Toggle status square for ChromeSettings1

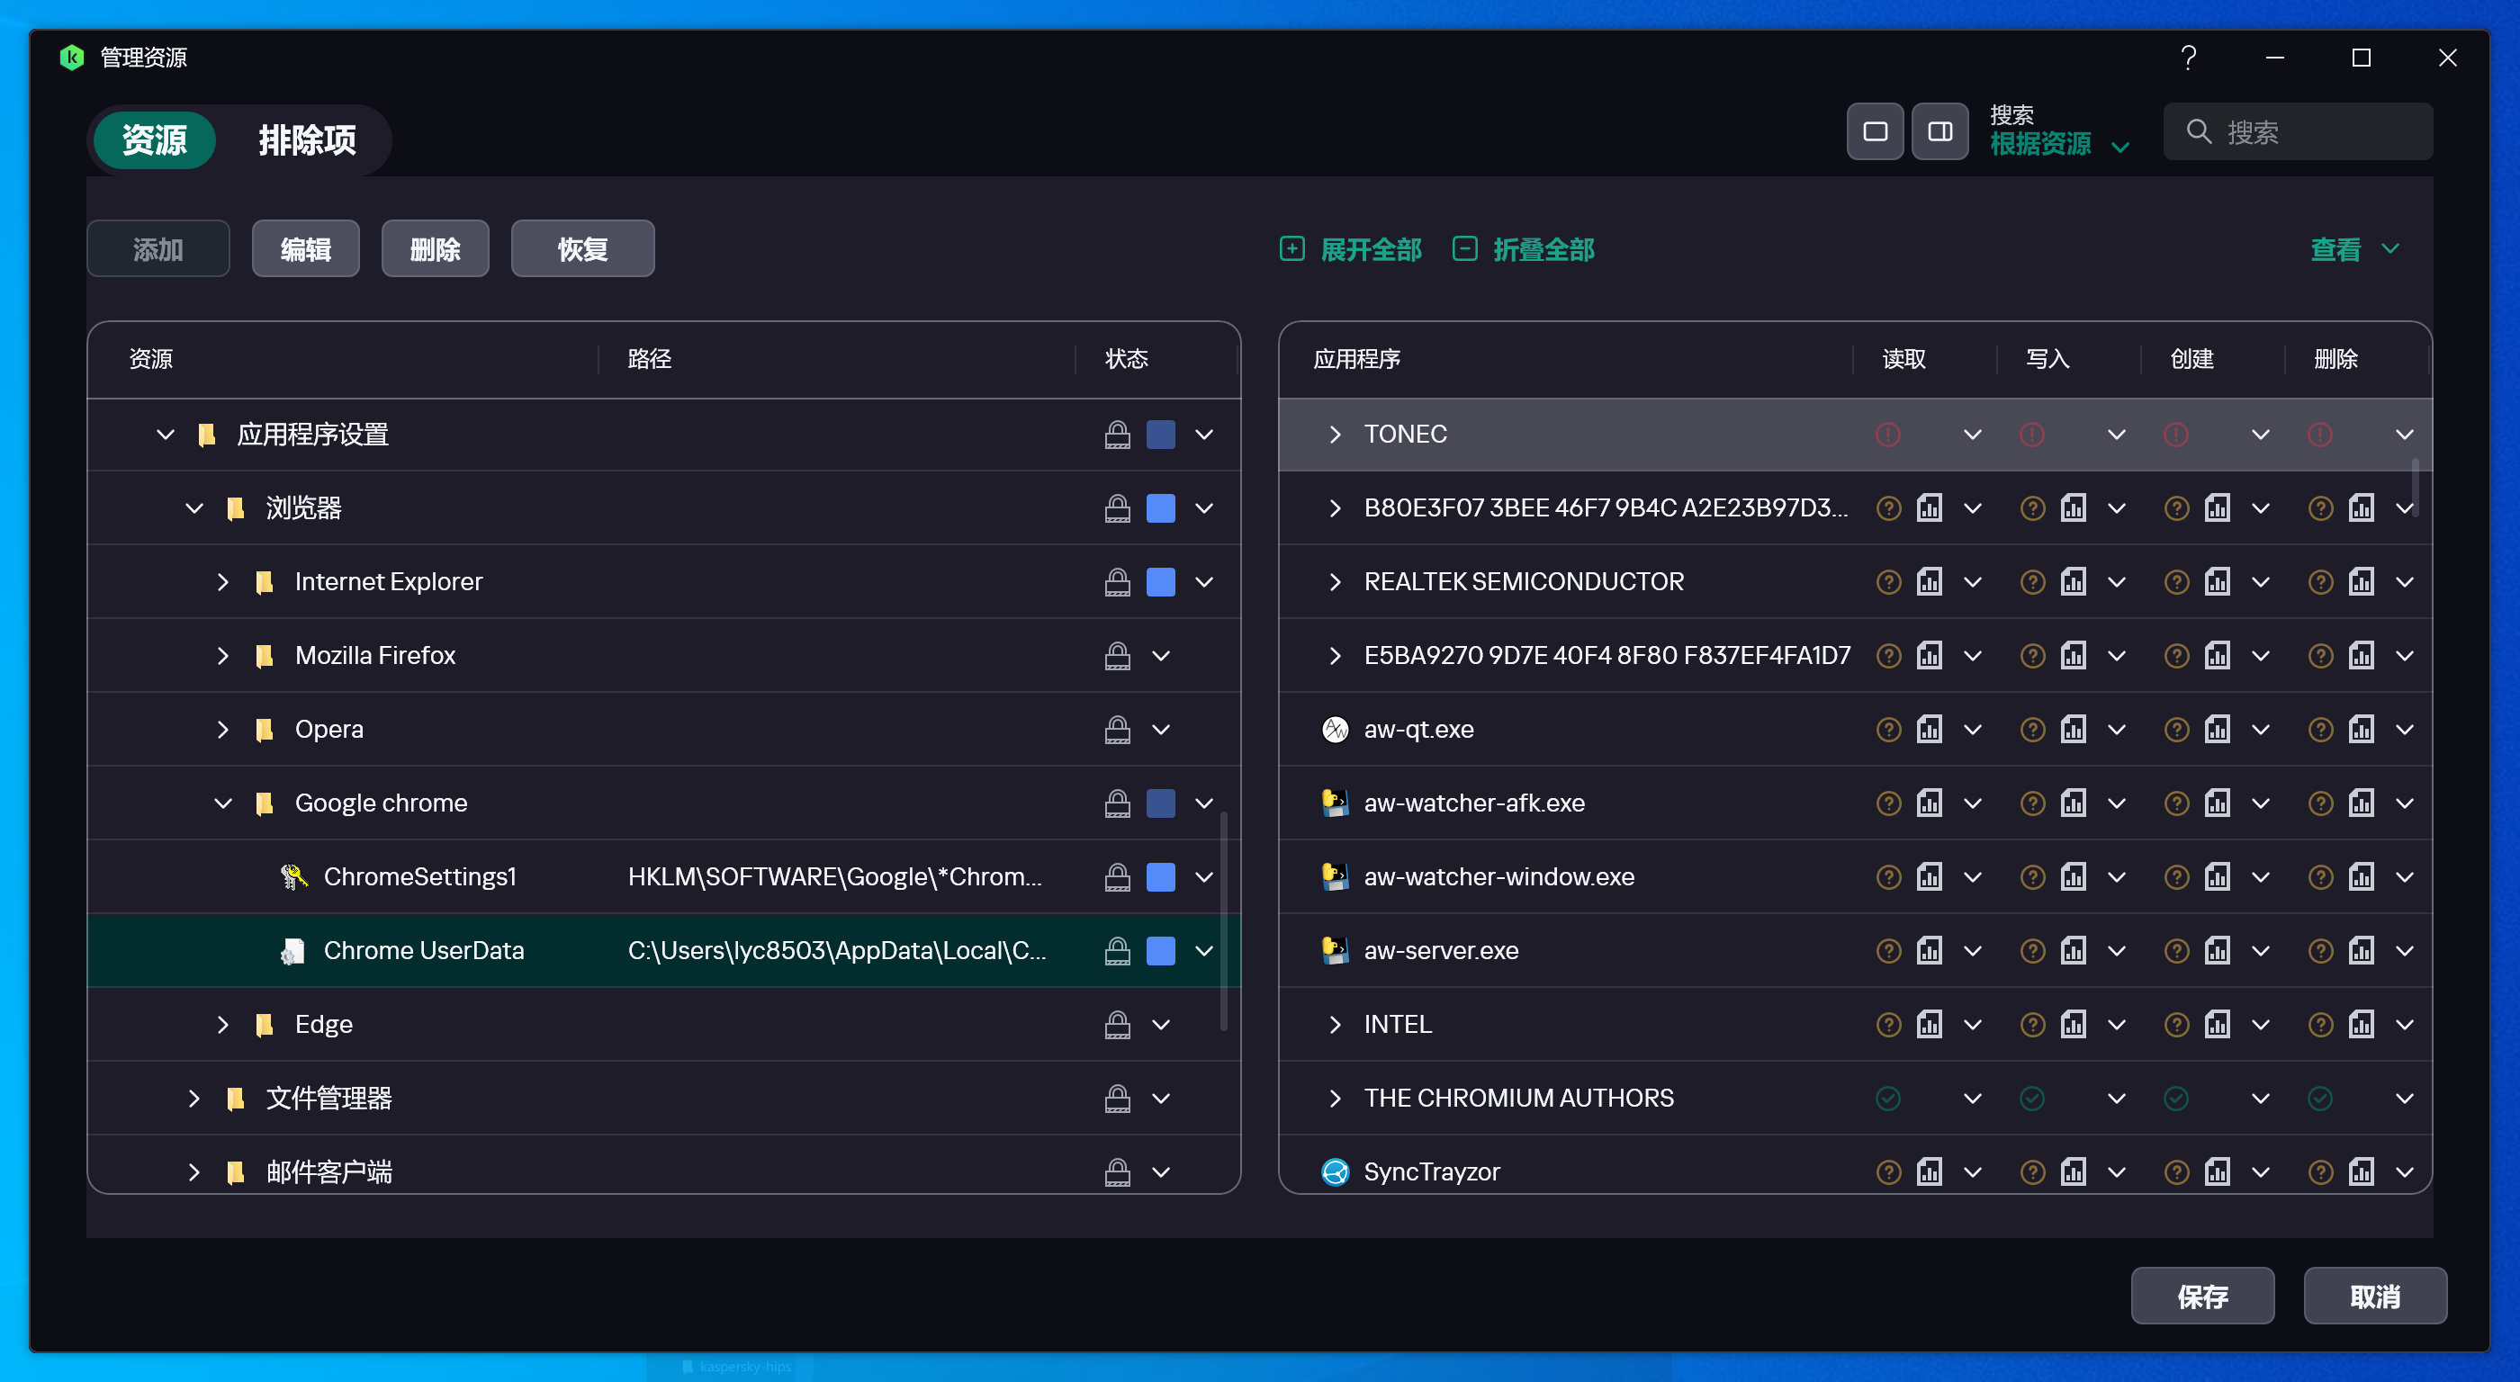(x=1160, y=877)
